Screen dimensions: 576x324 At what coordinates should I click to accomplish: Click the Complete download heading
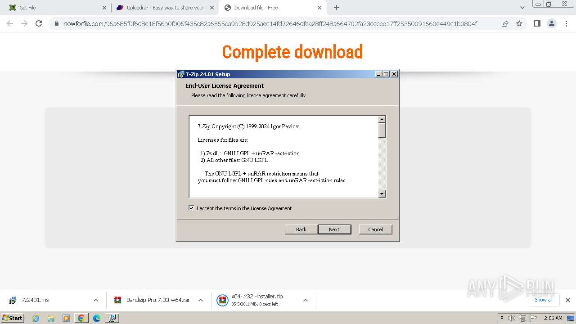click(x=292, y=52)
